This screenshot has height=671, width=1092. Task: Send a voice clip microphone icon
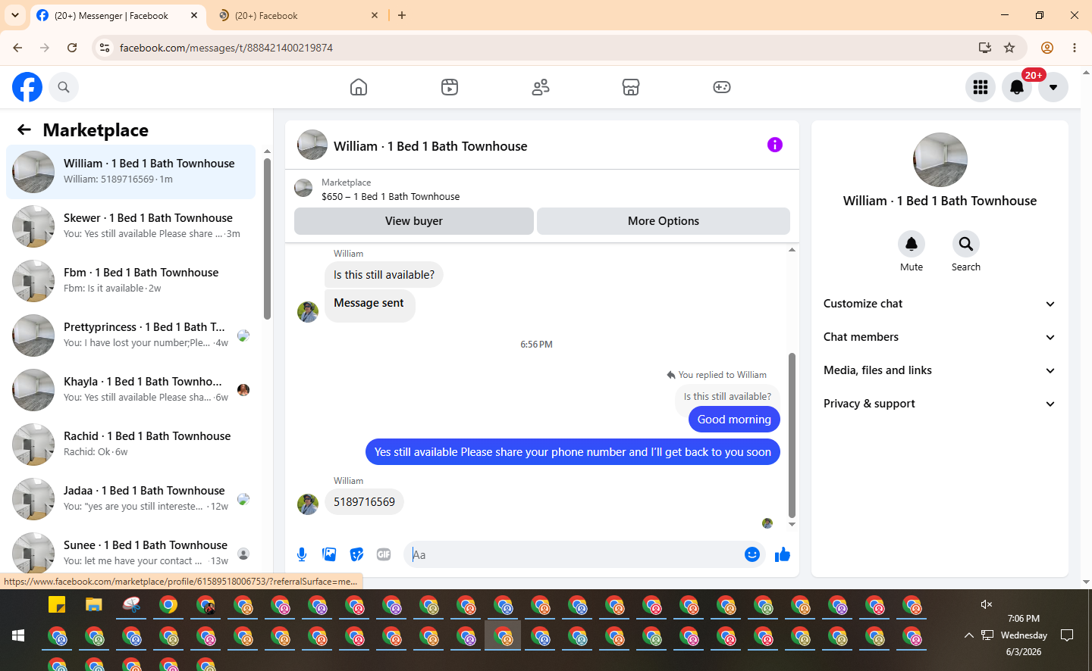[x=302, y=554]
